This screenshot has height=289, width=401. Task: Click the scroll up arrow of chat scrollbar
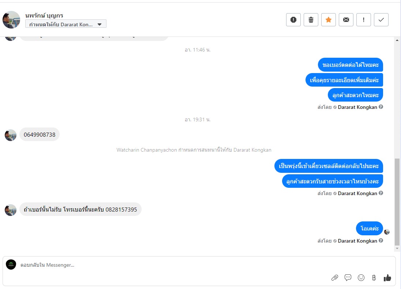[397, 40]
